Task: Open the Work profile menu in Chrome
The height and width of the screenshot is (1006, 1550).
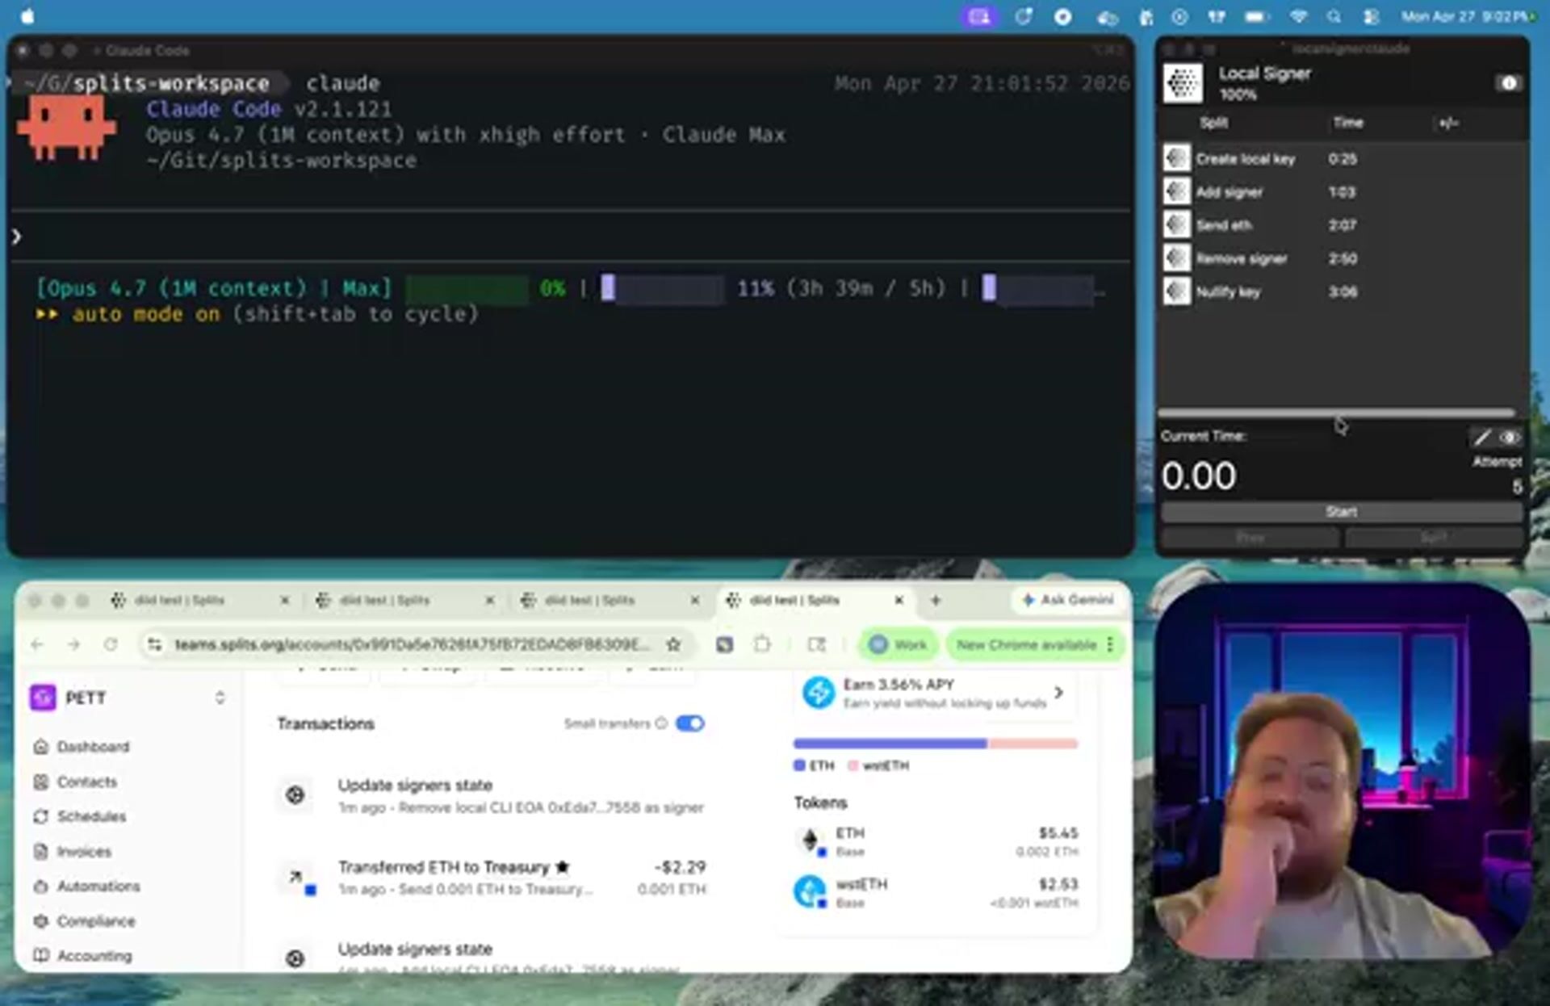Action: [x=898, y=644]
